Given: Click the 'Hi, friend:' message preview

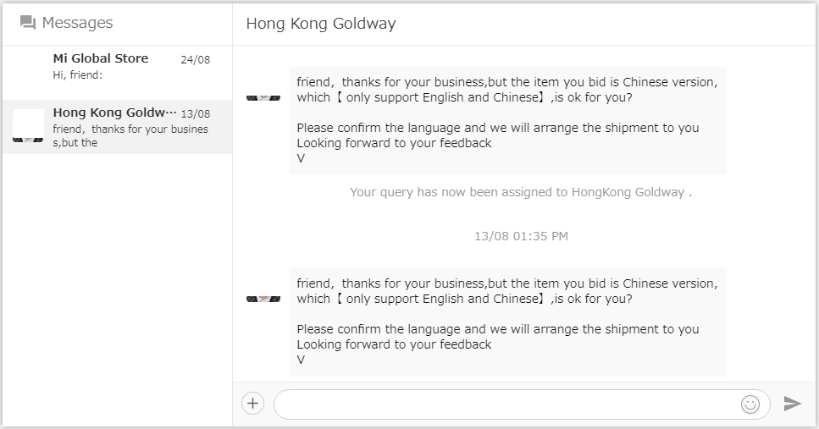Looking at the screenshot, I should tap(78, 74).
